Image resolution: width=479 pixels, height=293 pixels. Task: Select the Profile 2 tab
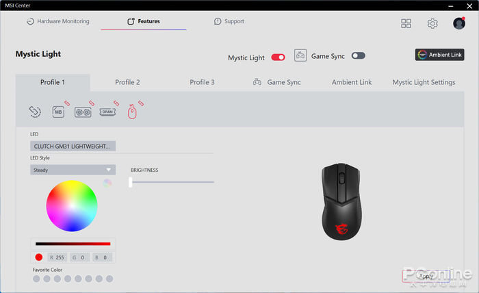(x=127, y=83)
